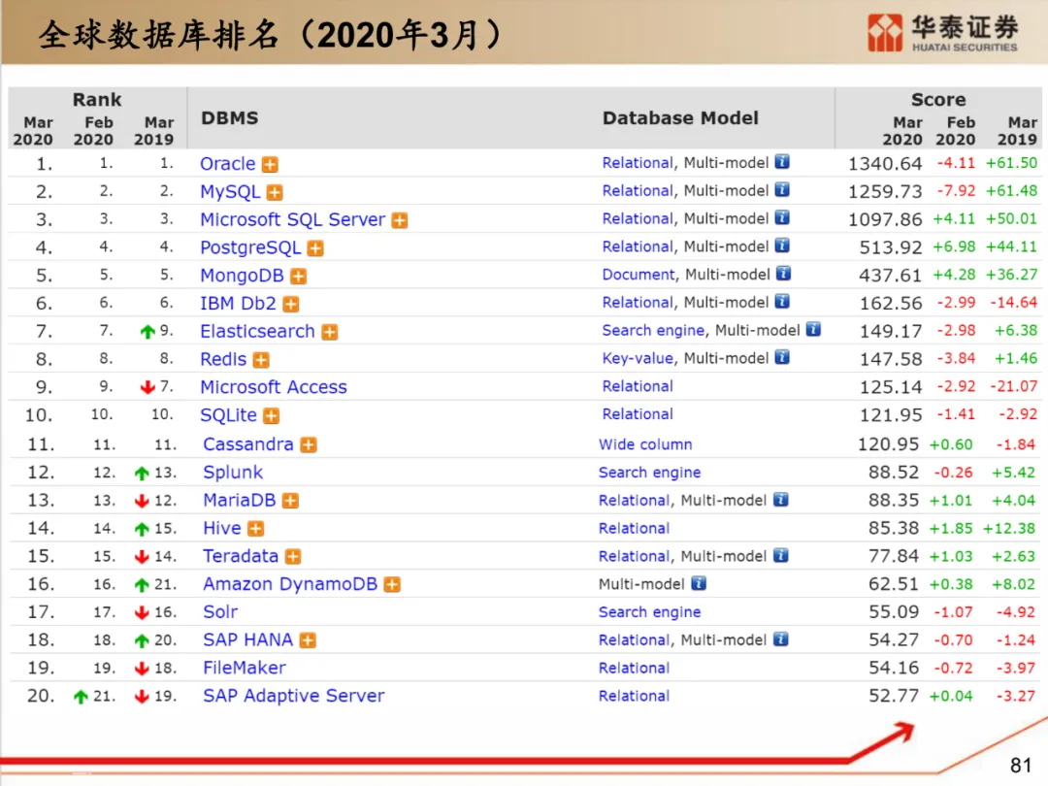This screenshot has height=786, width=1048.
Task: Open the FileMaker link
Action: (x=244, y=668)
